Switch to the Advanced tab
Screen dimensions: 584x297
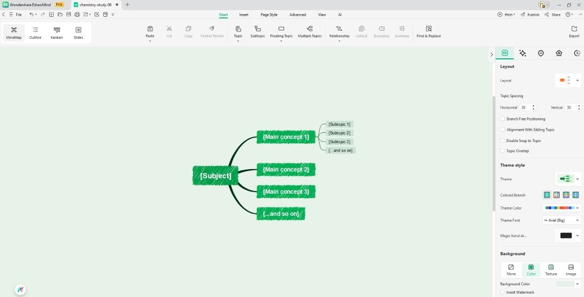coord(297,15)
